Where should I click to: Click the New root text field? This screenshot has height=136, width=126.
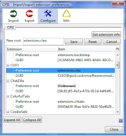(x=44, y=41)
